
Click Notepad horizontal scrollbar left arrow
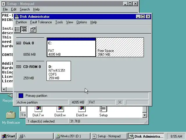pyautogui.click(x=4, y=89)
